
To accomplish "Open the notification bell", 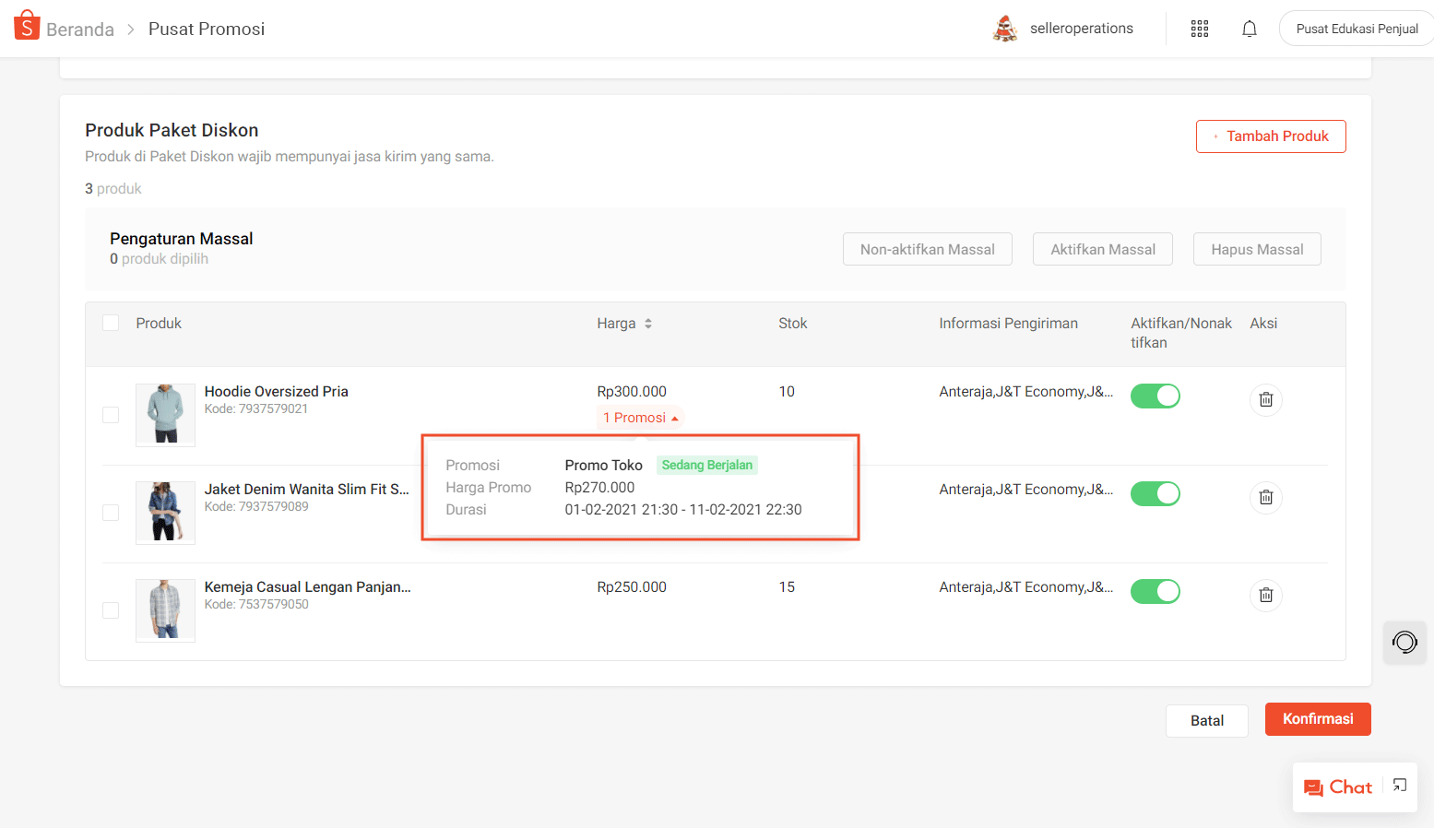I will pos(1249,29).
